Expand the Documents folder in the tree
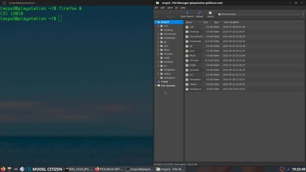Viewport: 306px width, 172px height. click(x=158, y=34)
